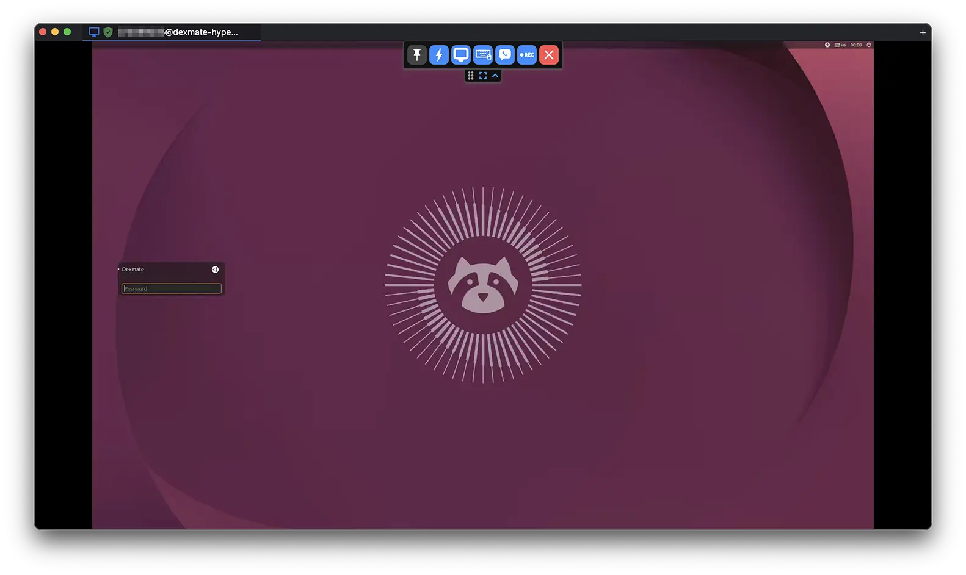Minimize the window with the yellow button
The image size is (966, 575).
coord(55,32)
